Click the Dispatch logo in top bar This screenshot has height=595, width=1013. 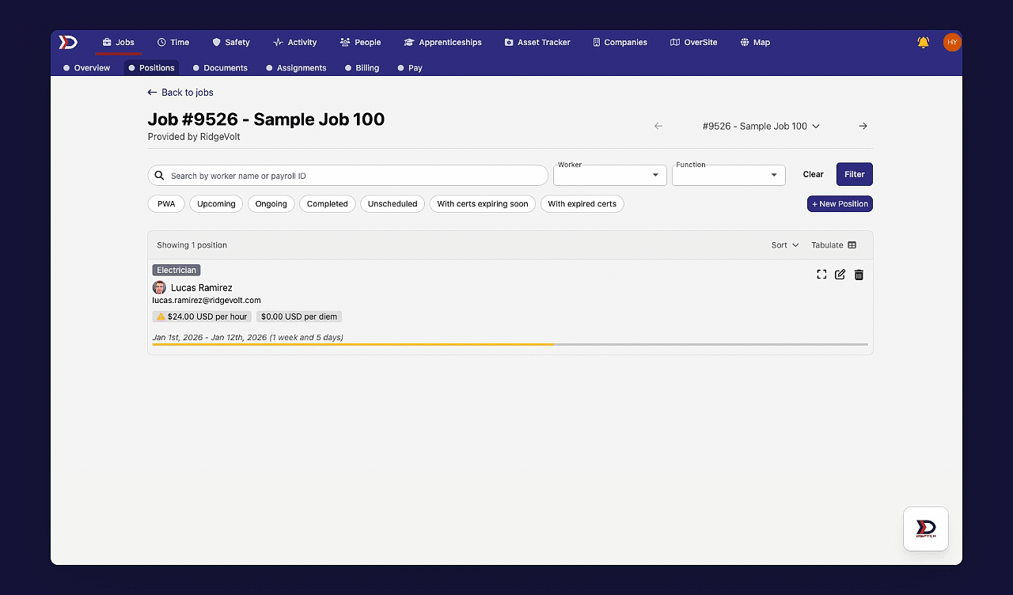(x=68, y=42)
